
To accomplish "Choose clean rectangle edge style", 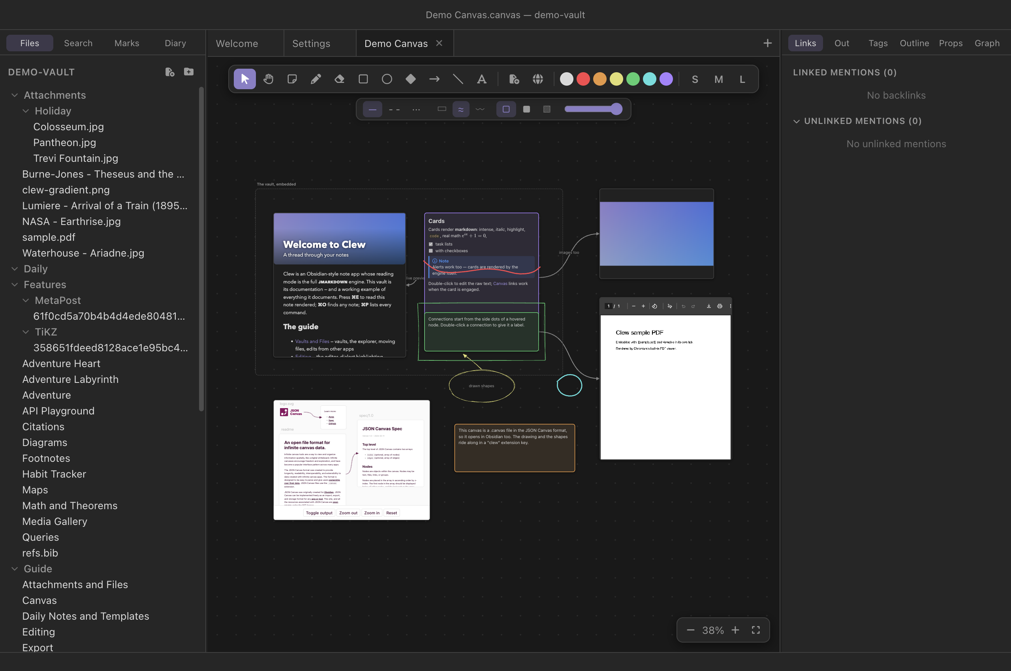I will point(442,110).
